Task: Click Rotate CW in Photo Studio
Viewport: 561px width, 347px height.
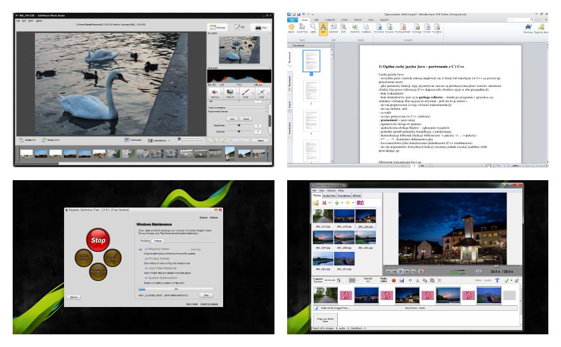Action: [x=27, y=140]
